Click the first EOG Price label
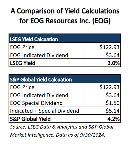Screen dimensions: 130x147 click(22, 47)
